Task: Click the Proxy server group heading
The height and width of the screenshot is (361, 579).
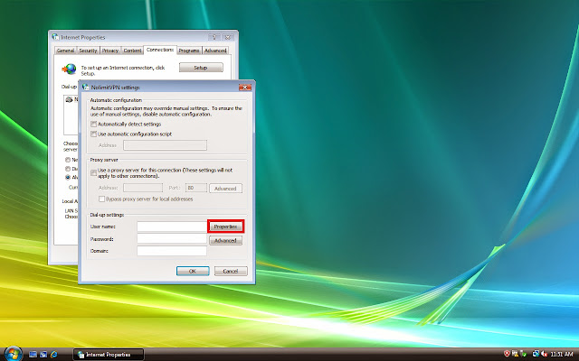Action: 104,160
